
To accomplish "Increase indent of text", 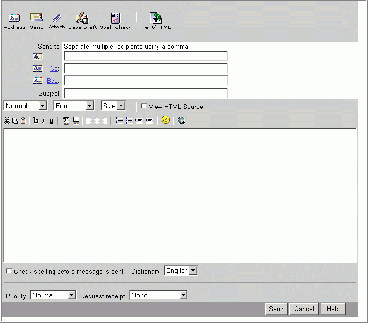I will [x=149, y=121].
